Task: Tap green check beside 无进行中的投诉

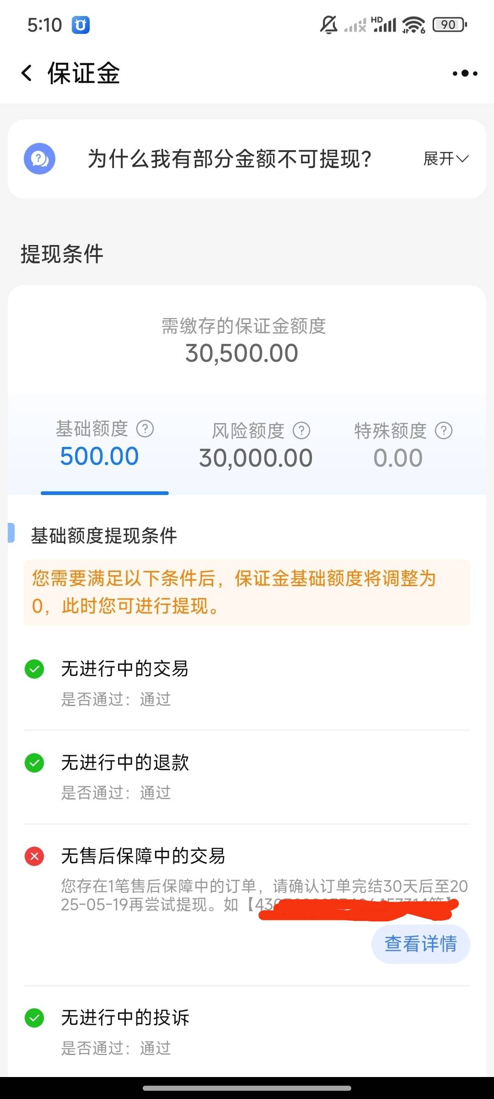Action: coord(34,1018)
